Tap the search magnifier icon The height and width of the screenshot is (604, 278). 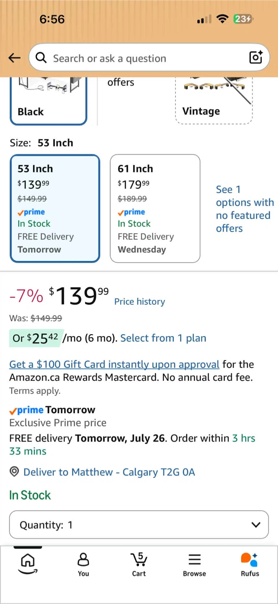(41, 58)
